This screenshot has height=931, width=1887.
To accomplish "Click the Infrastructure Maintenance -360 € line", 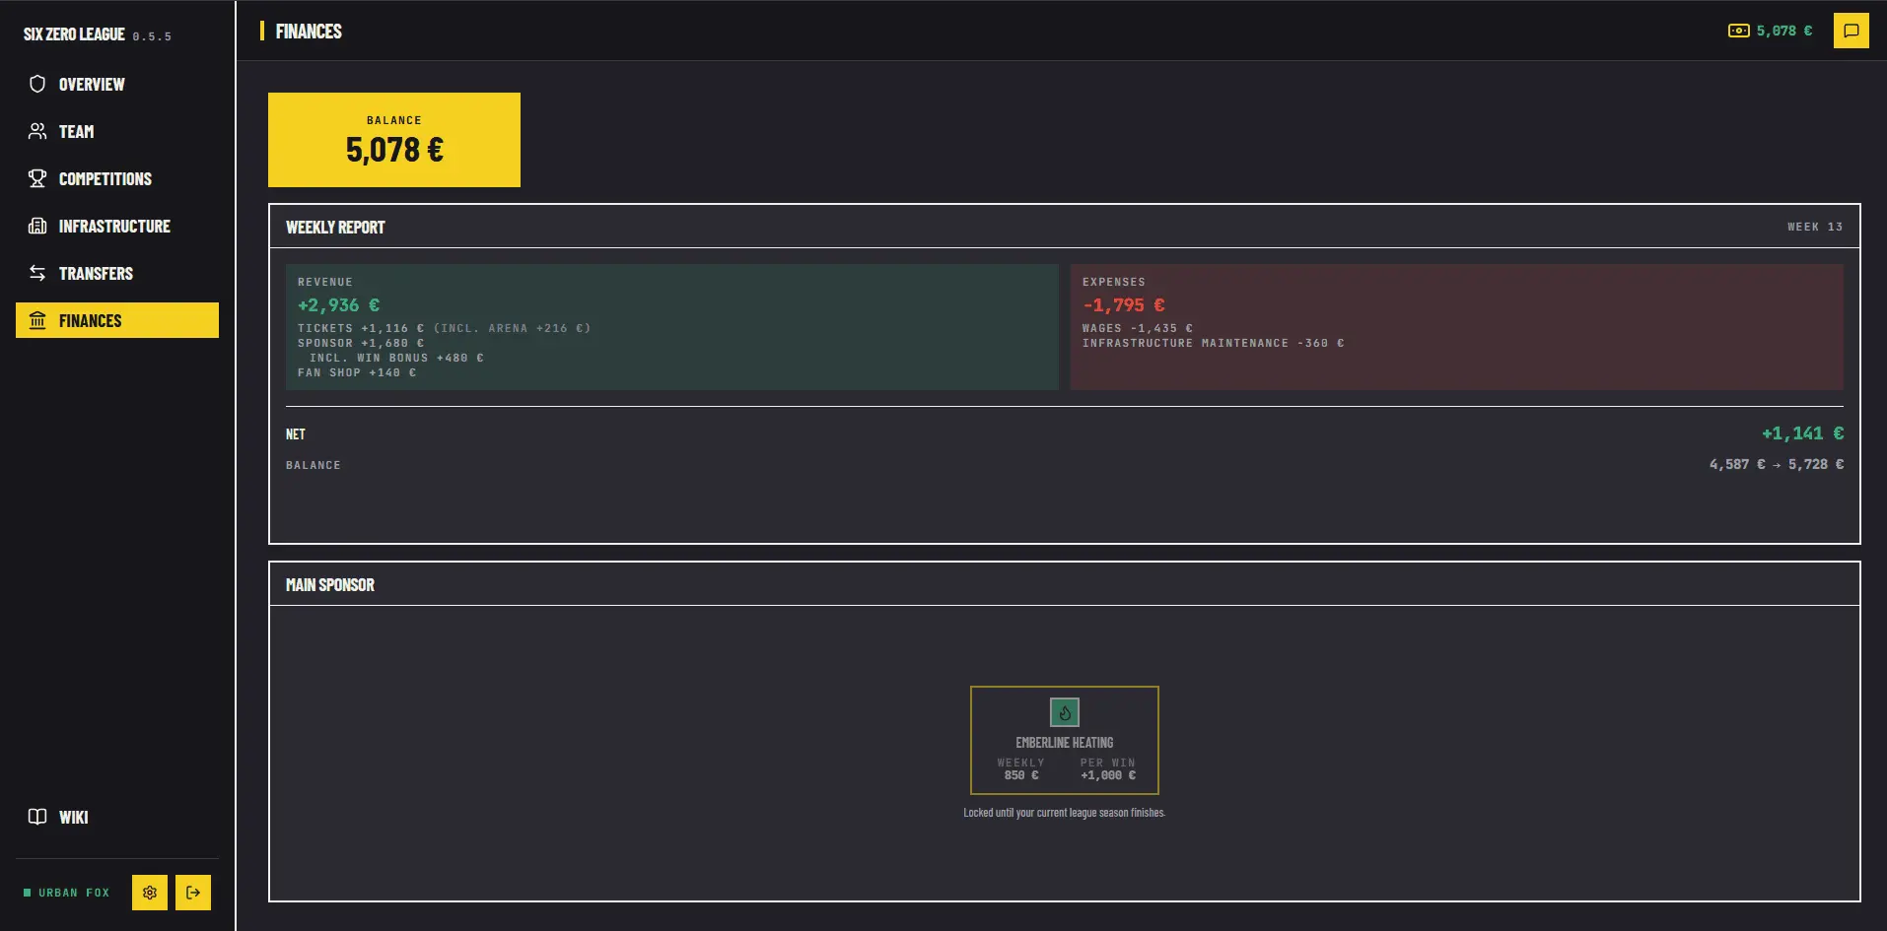I will pos(1214,343).
